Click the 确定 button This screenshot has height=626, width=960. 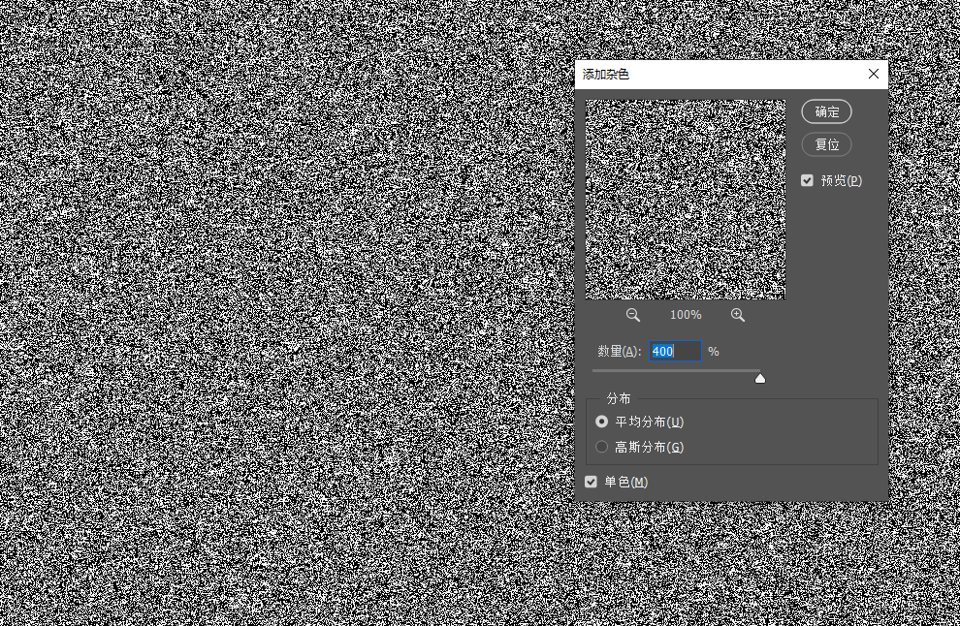(x=826, y=111)
